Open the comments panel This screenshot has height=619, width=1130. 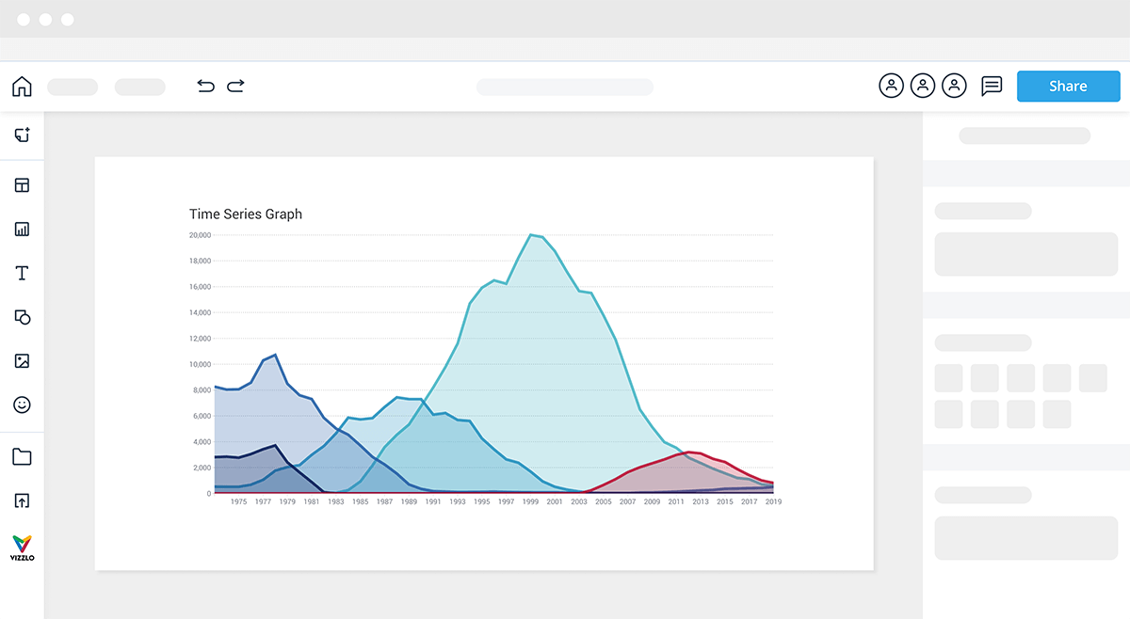pos(992,87)
